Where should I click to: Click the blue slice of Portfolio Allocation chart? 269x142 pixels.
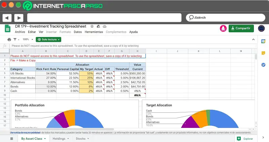click(x=87, y=119)
